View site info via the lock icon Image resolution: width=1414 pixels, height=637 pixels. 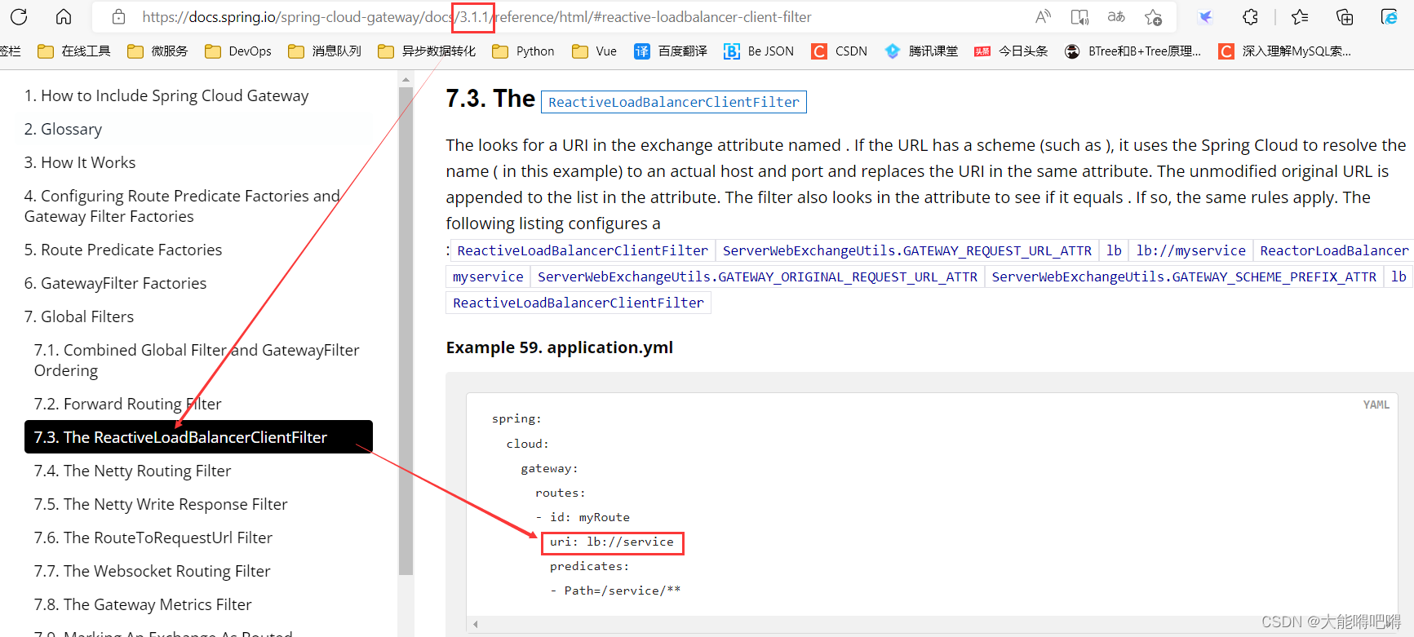(118, 16)
